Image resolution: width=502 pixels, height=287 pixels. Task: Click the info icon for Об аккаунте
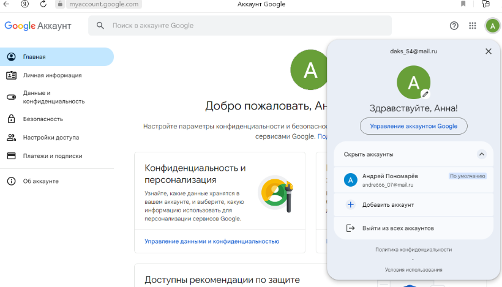click(x=11, y=181)
